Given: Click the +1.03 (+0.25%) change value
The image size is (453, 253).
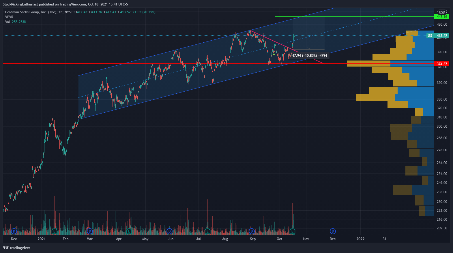Looking at the screenshot, I should tap(144, 12).
